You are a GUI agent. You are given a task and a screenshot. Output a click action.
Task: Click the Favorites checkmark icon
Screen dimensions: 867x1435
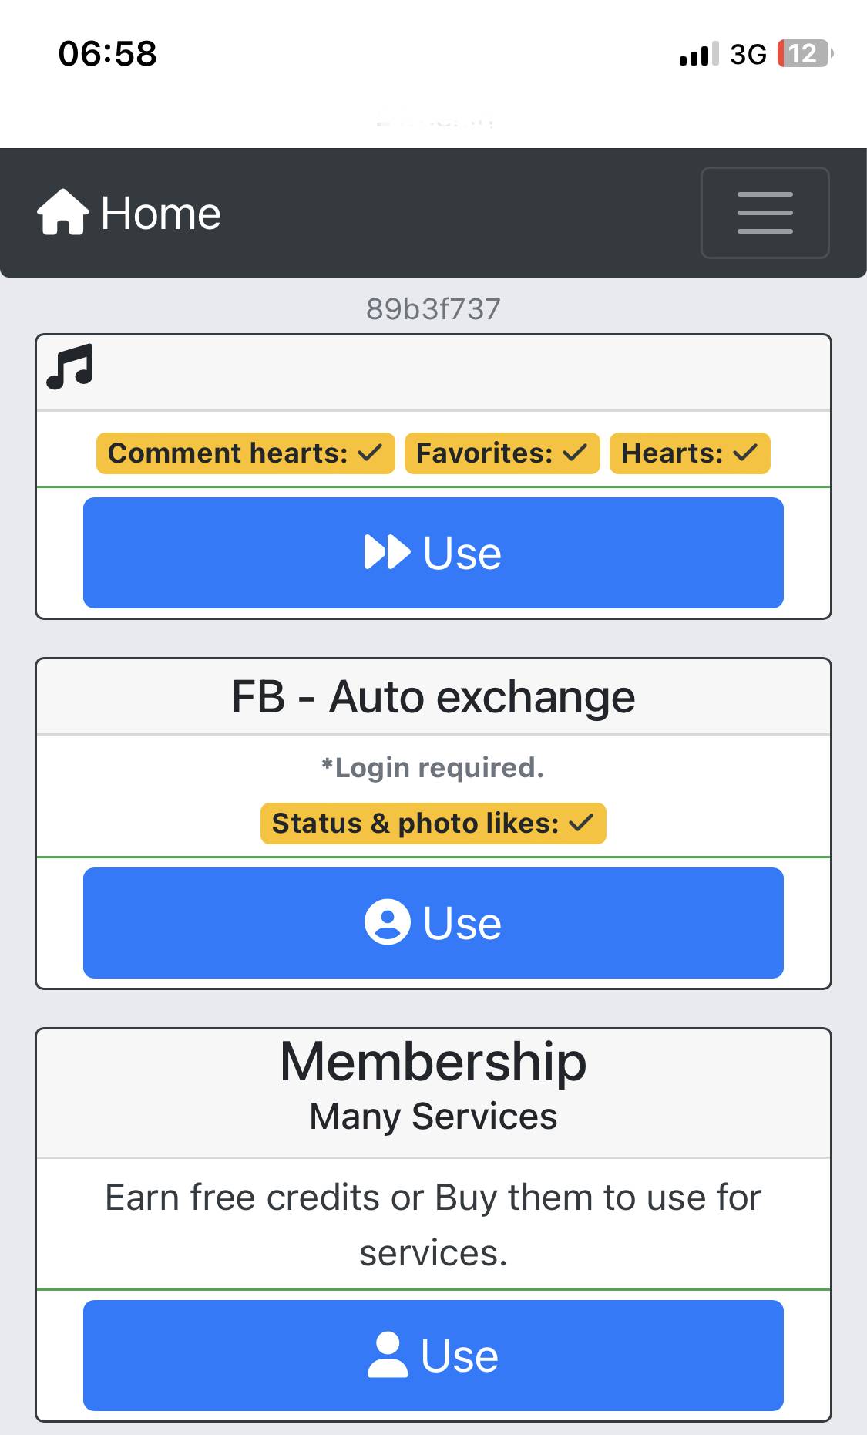pos(575,453)
